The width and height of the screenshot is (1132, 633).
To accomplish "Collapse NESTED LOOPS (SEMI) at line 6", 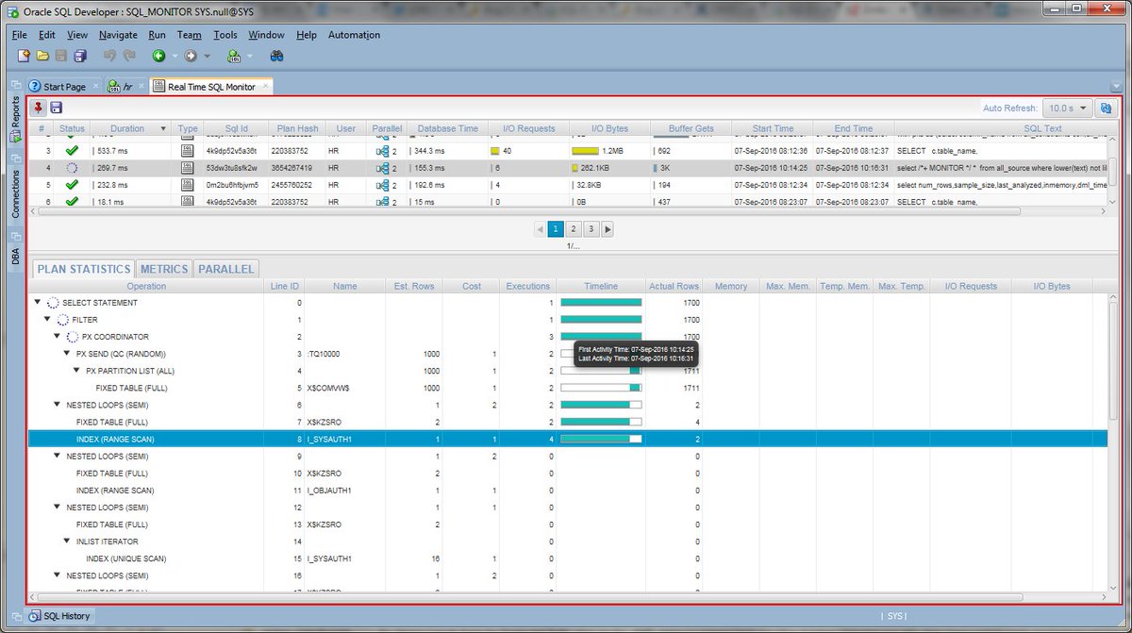I will tap(58, 405).
